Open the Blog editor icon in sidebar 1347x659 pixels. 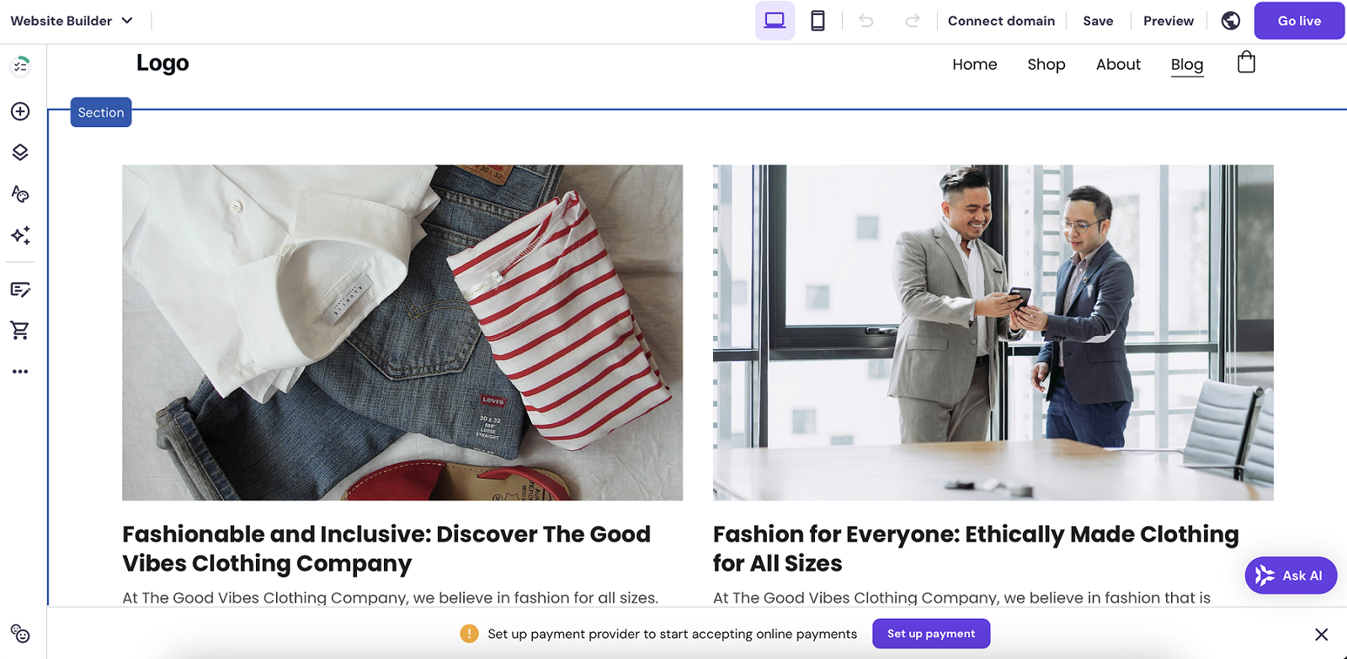(20, 290)
